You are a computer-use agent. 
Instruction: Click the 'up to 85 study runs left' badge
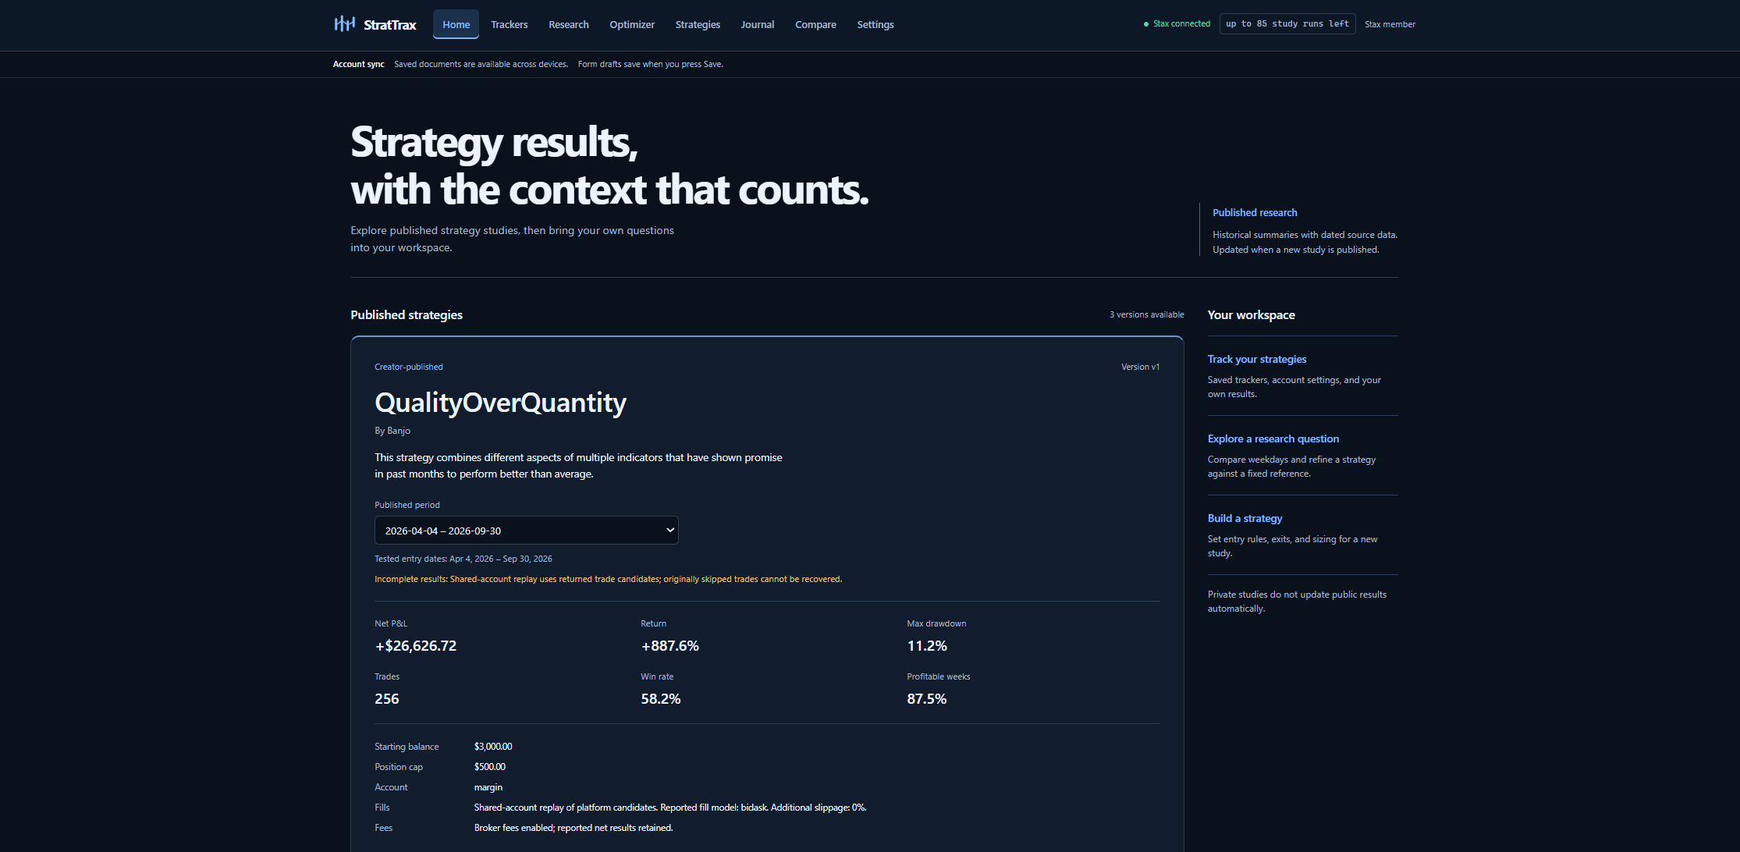tap(1287, 24)
